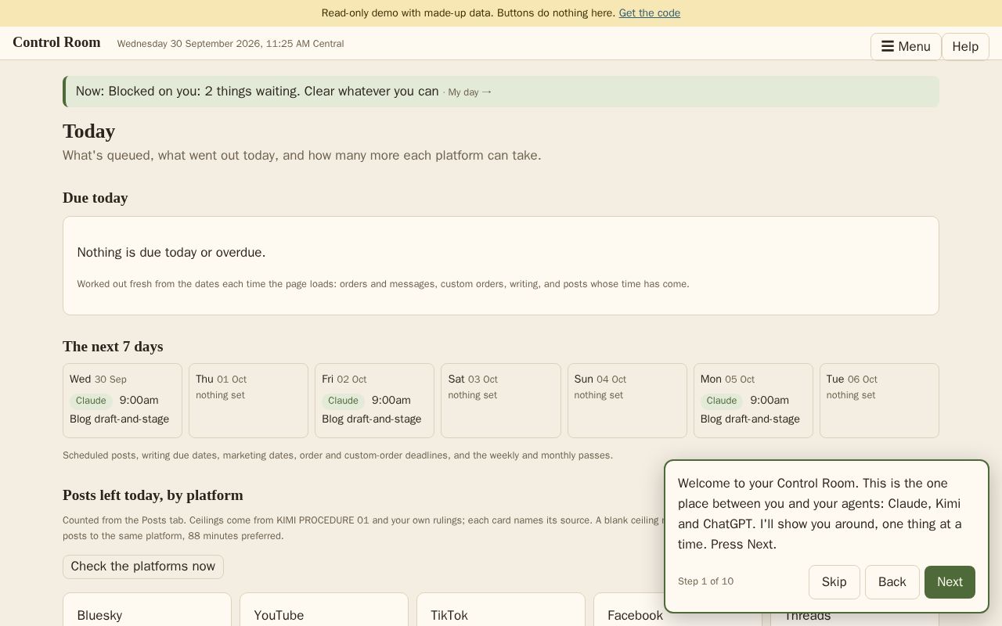Select the Sat 03 Oct day label
This screenshot has height=626, width=1002.
(473, 380)
